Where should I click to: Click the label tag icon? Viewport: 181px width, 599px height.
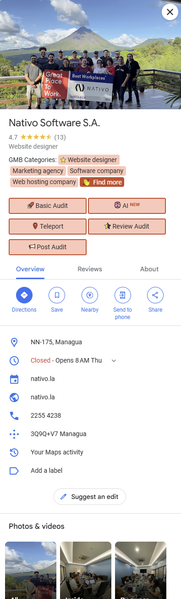[x=14, y=470]
